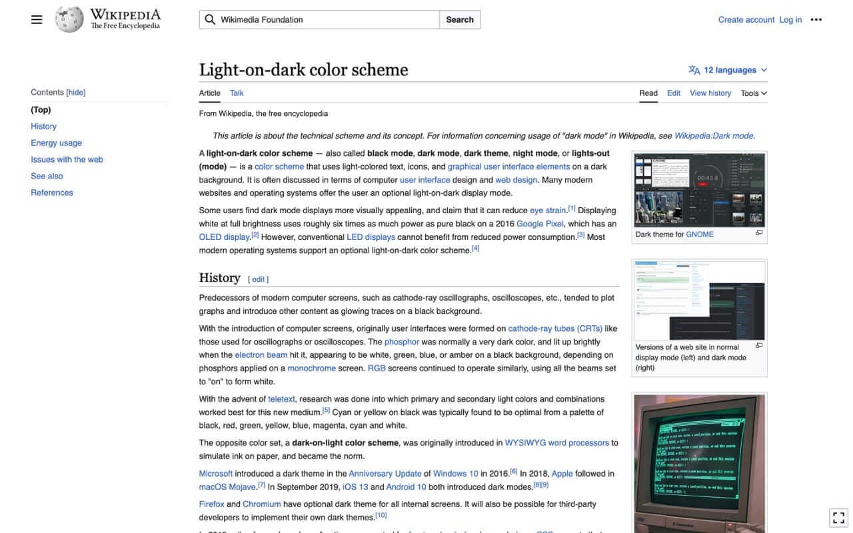Open the hamburger main menu
Screen dimensions: 853x533
[37, 19]
